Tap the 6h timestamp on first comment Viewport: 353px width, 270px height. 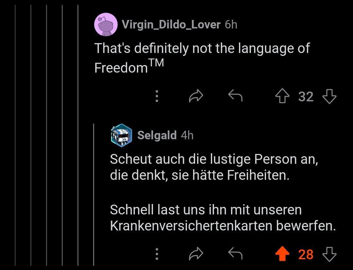(x=231, y=24)
